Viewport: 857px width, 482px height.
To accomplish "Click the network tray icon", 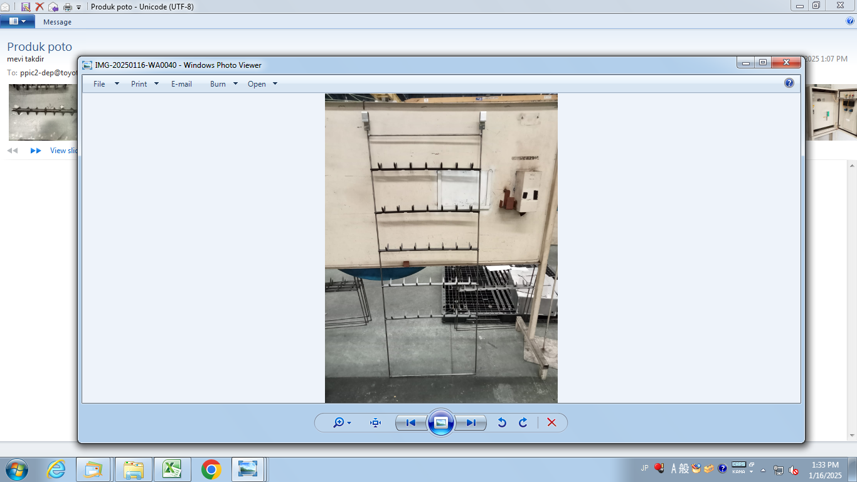I will (779, 469).
